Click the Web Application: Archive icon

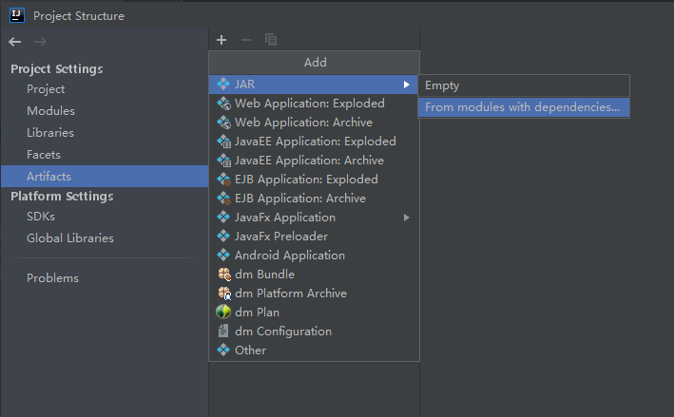pos(223,122)
